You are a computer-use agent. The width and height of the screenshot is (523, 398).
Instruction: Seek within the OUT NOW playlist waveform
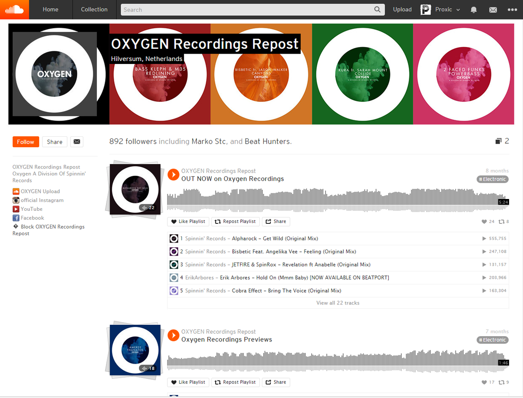(x=338, y=200)
